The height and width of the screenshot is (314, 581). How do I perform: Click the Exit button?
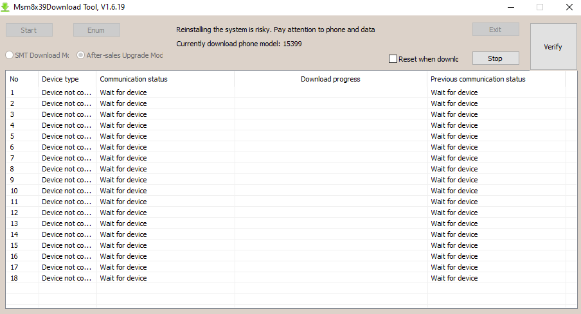click(x=496, y=30)
